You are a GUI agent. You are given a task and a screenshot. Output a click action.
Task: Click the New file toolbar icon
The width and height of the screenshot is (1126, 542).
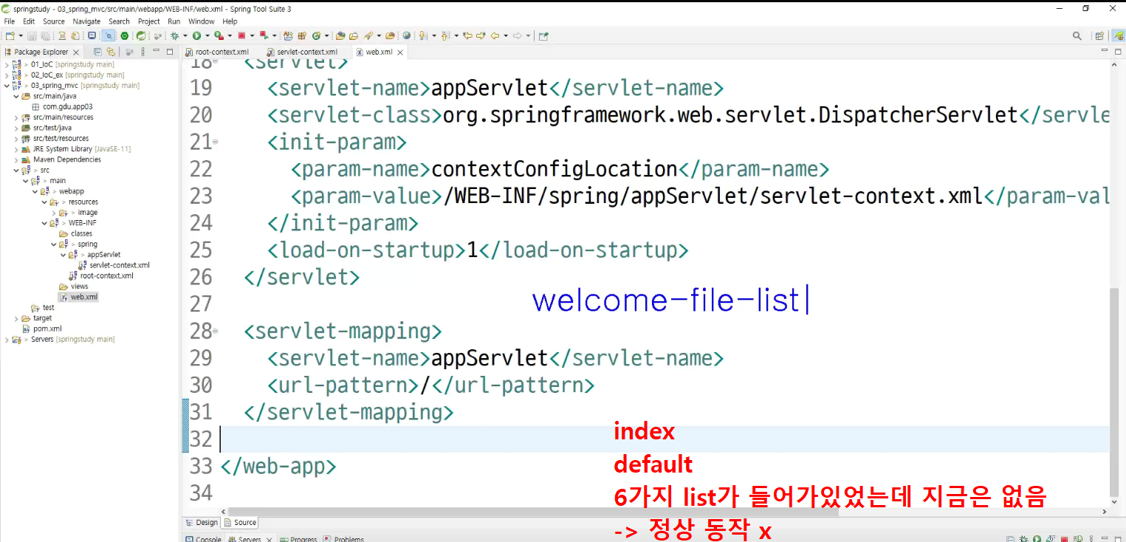point(10,35)
